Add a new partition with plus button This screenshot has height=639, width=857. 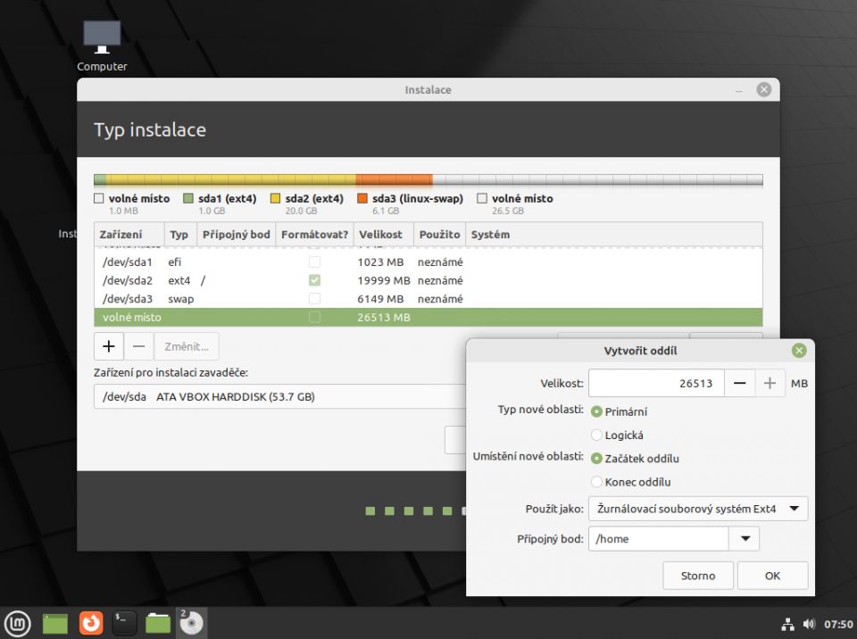pos(109,346)
